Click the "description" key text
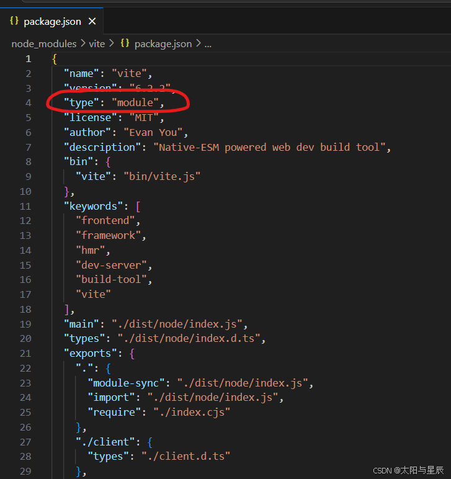 tap(102, 148)
